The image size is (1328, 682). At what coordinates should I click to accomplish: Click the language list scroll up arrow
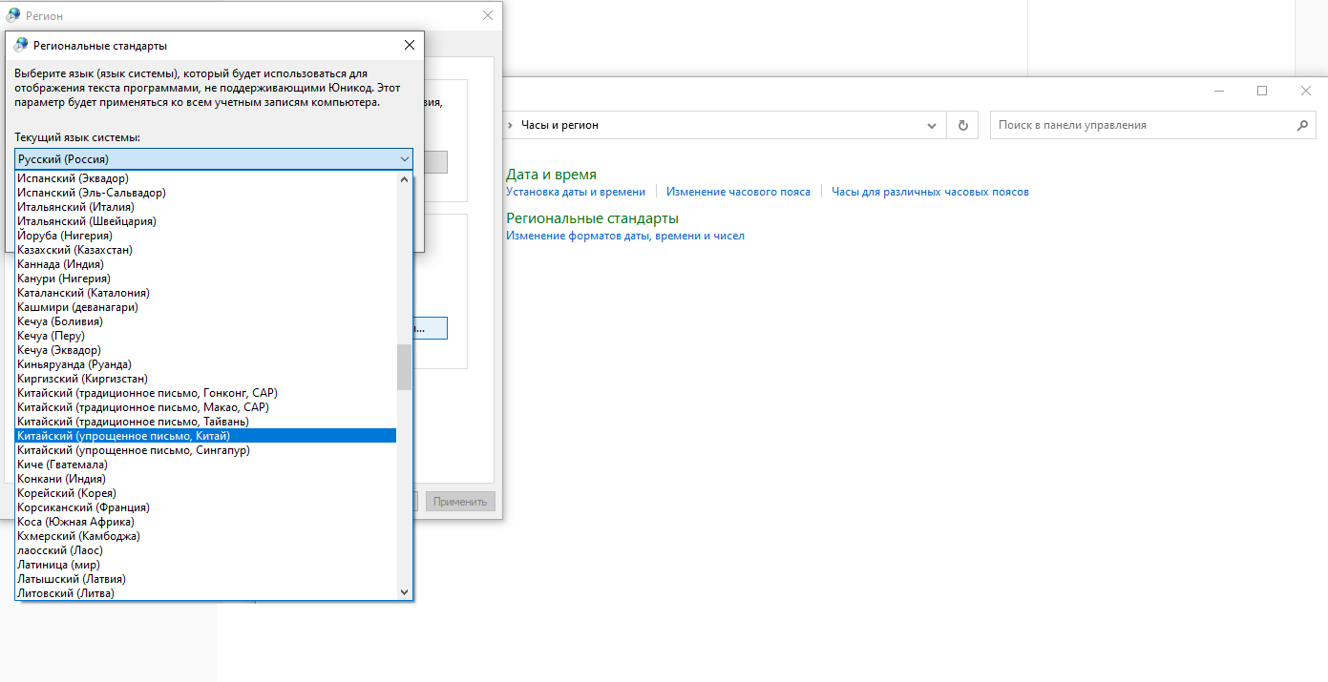[404, 178]
